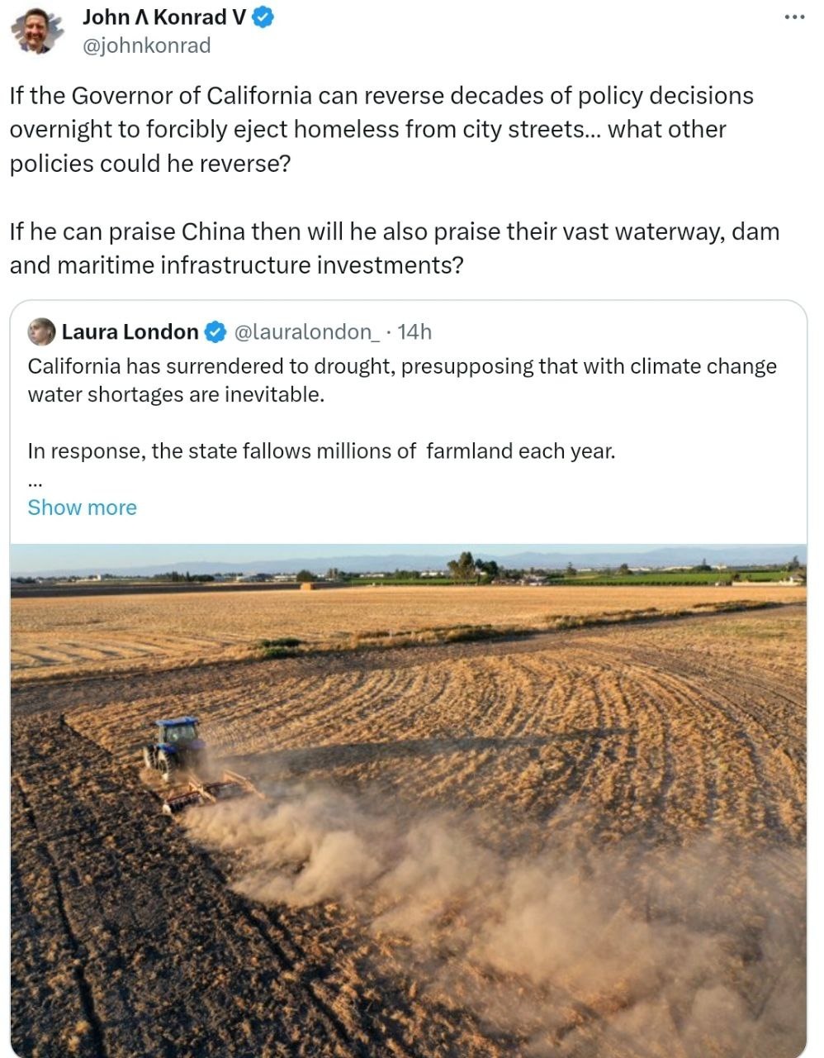Click the John Λ Konrad V display name

(164, 17)
